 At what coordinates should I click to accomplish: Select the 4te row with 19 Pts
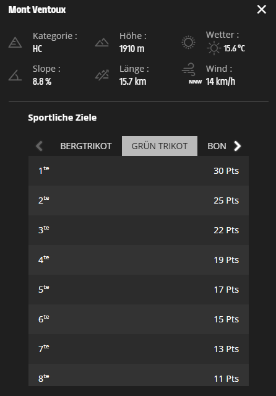(139, 260)
